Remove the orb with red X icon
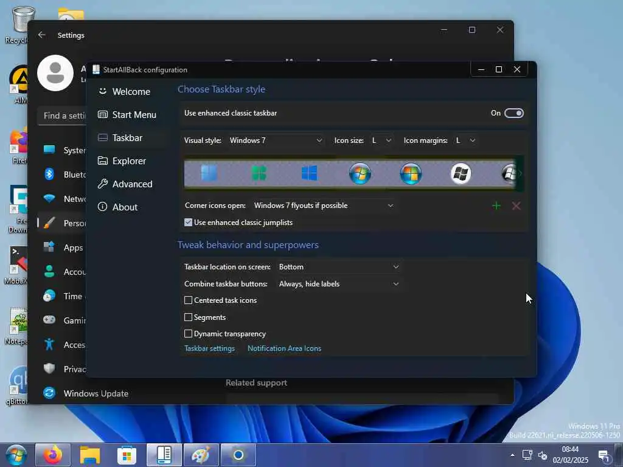Viewport: 623px width, 467px height. 516,206
